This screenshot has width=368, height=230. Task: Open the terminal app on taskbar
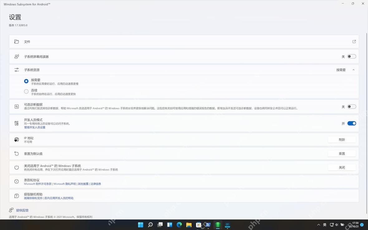208,225
